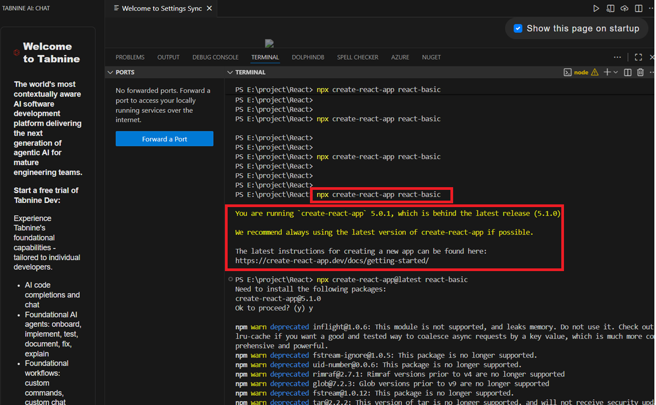Click the 'AI code completions and chat' bullet
Screen dimensions: 656x405
click(52, 295)
